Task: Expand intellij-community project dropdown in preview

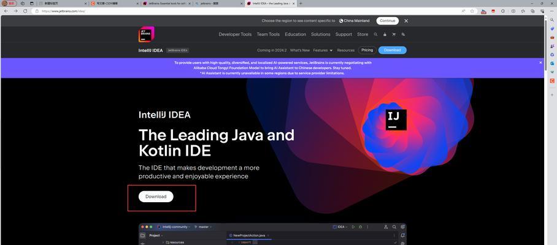Action: click(x=174, y=227)
